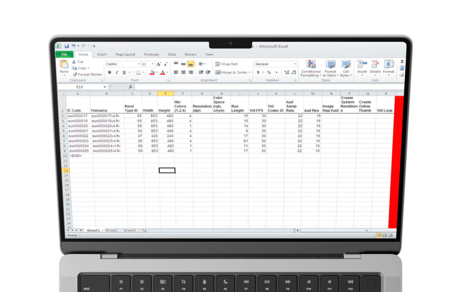Click the Increase Font Size icon
The image size is (461, 292).
pyautogui.click(x=158, y=64)
